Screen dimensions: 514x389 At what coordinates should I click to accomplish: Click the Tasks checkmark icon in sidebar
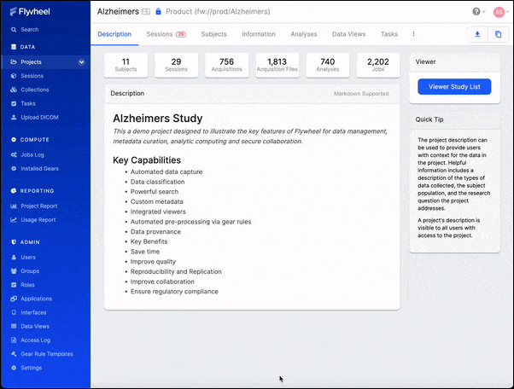[x=14, y=103]
